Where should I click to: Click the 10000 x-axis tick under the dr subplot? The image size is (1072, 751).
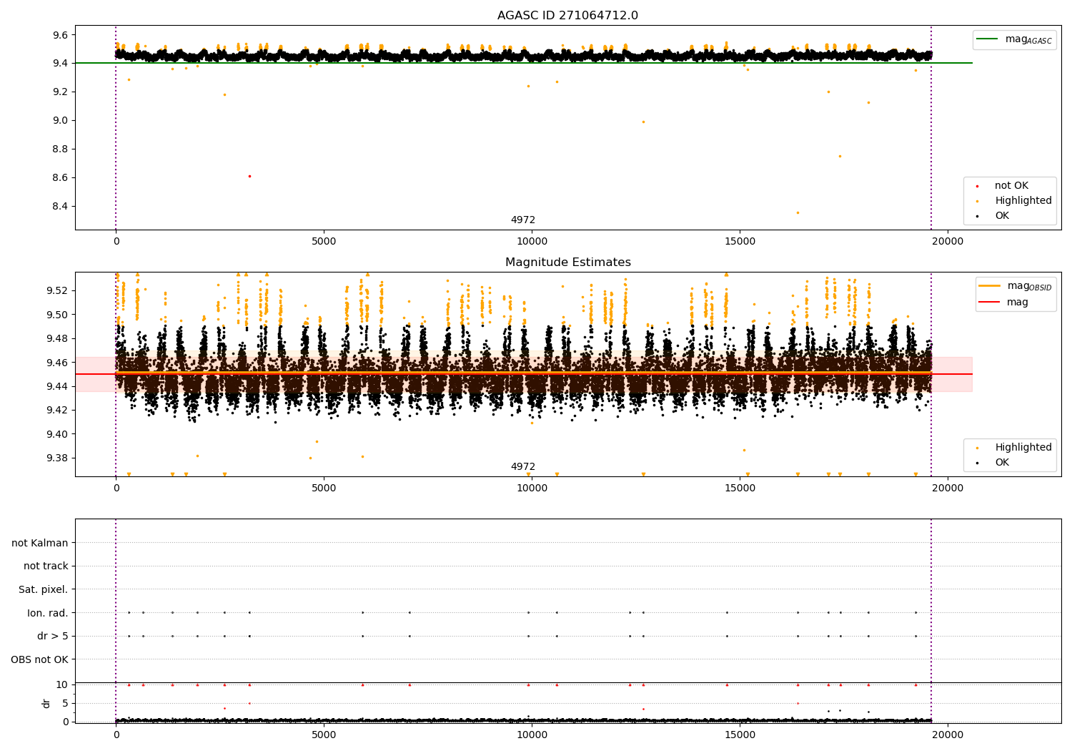(532, 735)
